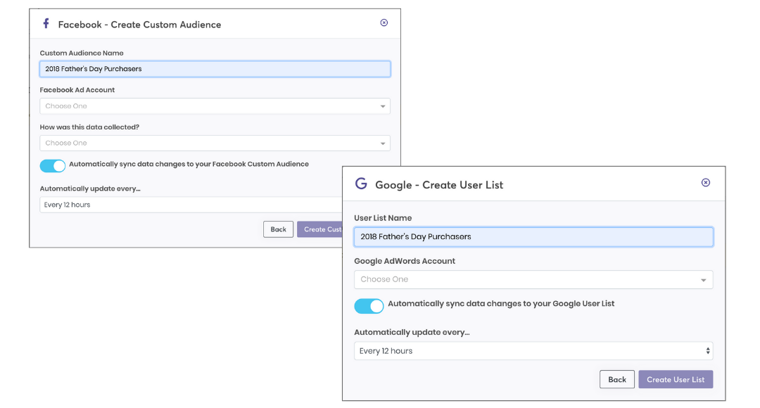Toggle automatic sync to Google User List
This screenshot has height=408, width=760.
[369, 306]
